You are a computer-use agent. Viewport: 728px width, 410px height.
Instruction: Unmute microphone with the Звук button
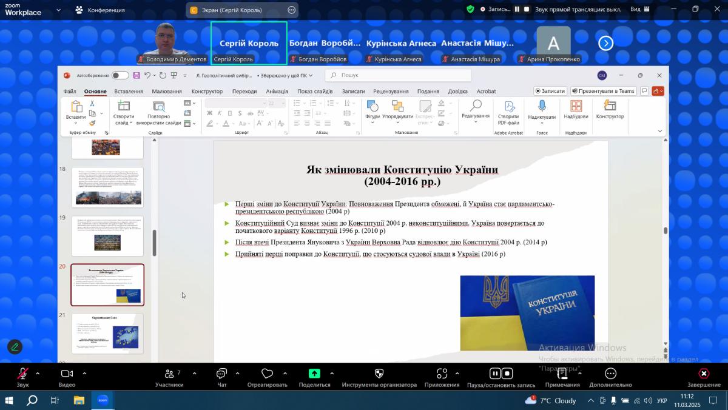[22, 374]
